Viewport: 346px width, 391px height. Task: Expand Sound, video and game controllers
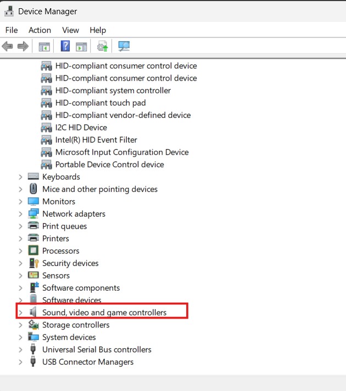pyautogui.click(x=20, y=313)
